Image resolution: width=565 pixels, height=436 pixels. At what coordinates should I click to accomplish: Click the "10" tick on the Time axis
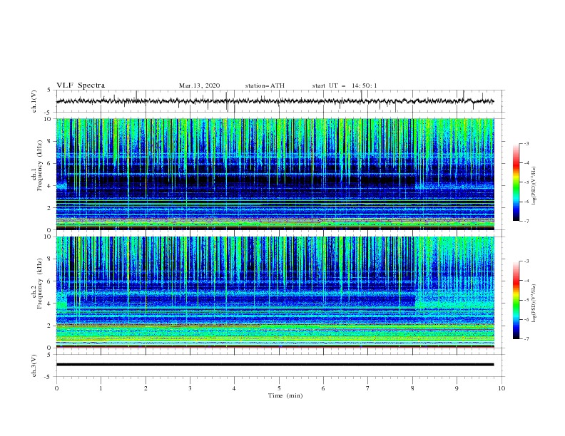[x=502, y=388]
